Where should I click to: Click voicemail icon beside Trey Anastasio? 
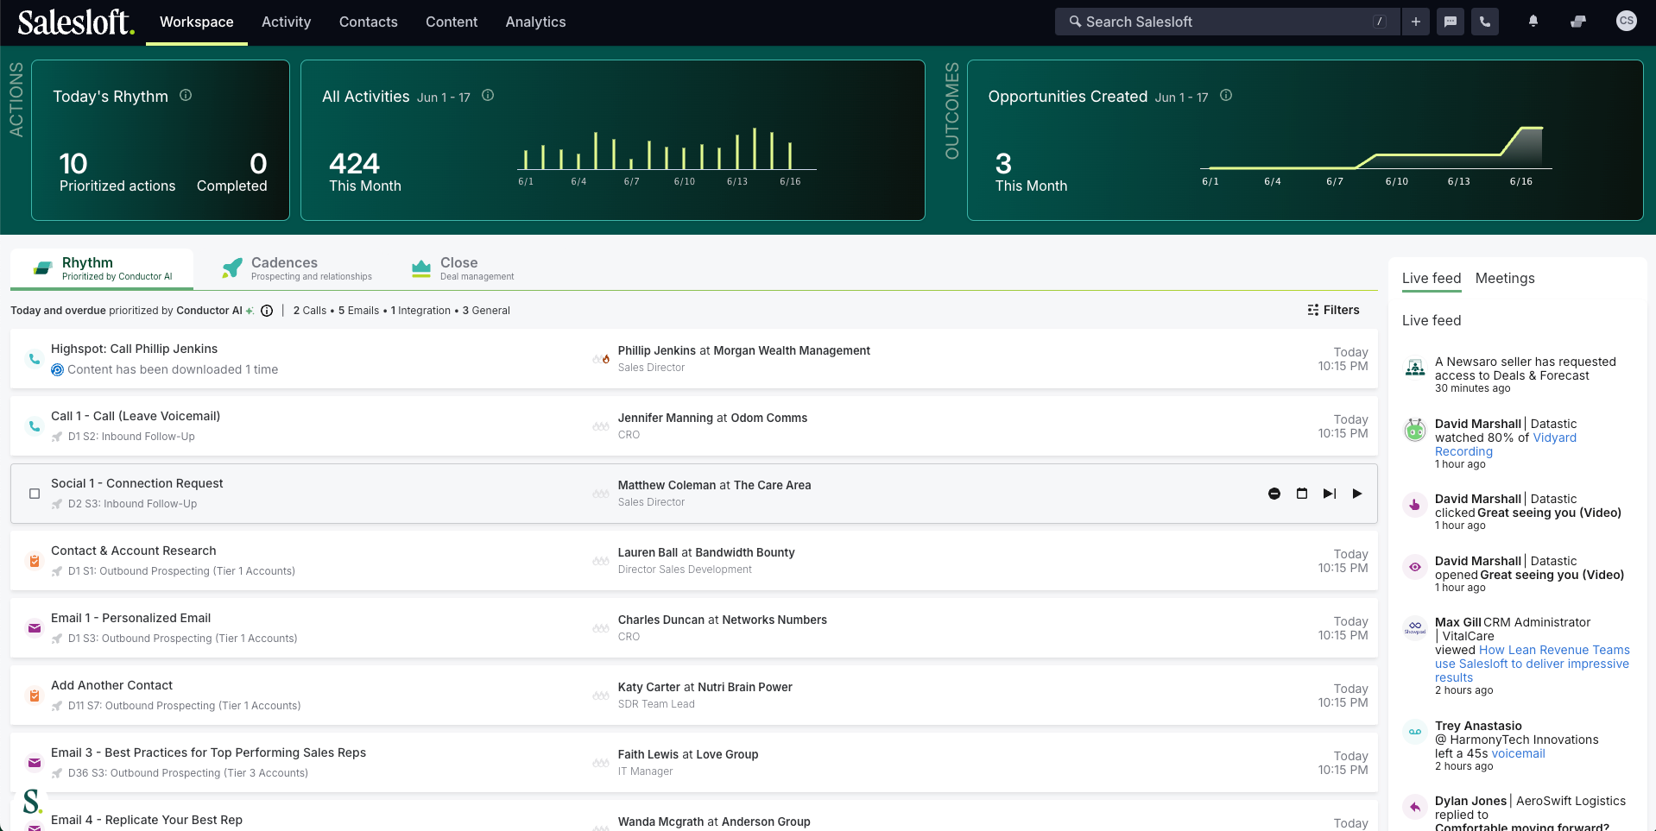(1415, 732)
